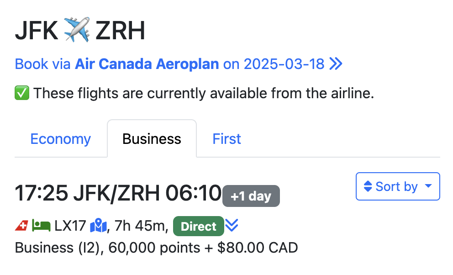Screen dimensions: 453x275
Task: Select the Business tab
Action: tap(152, 139)
